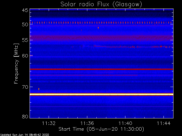
Task: Click the 80 frequency tick label
Action: tap(25, 116)
